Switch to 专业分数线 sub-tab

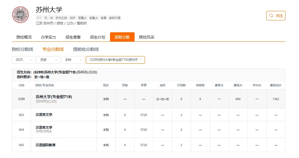coord(53,49)
